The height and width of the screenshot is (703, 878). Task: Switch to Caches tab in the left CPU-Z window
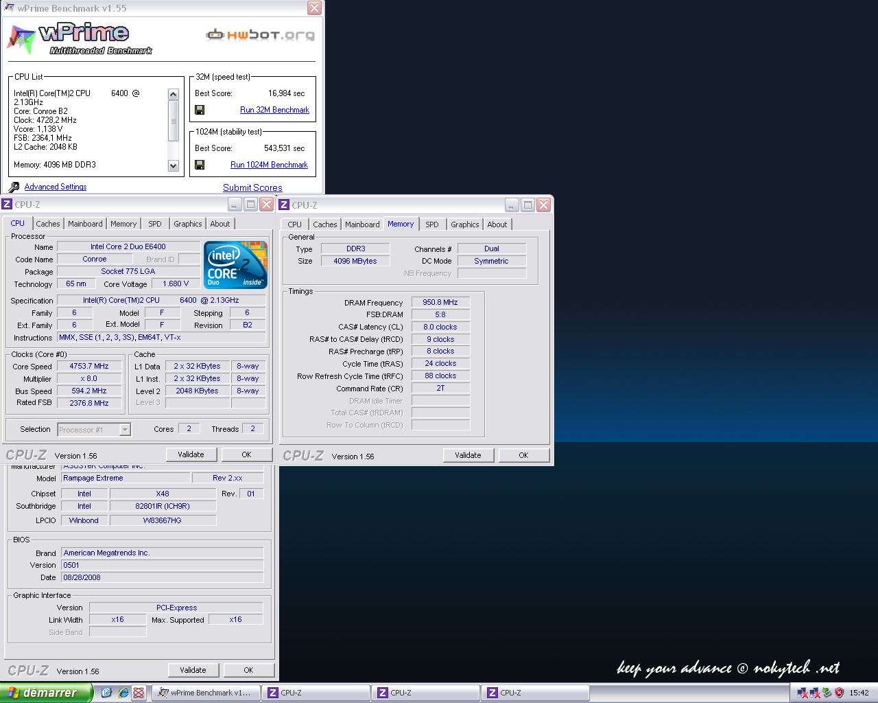(x=48, y=224)
